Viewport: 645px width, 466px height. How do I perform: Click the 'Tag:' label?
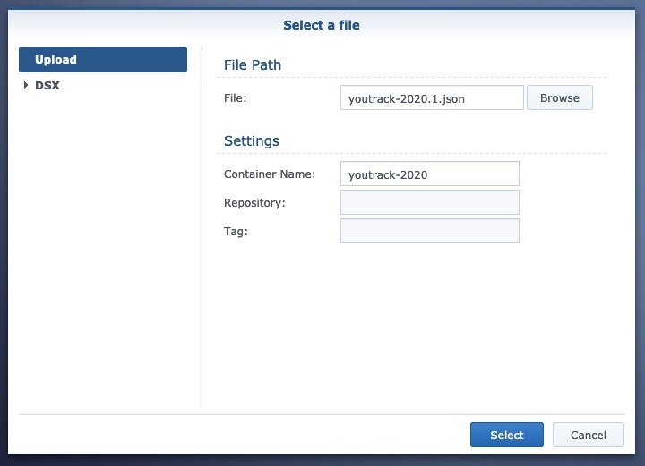coord(236,231)
